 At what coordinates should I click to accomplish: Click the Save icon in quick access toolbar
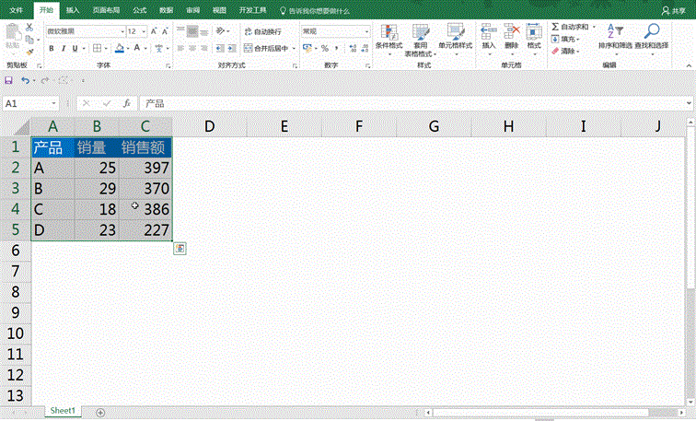(8, 81)
